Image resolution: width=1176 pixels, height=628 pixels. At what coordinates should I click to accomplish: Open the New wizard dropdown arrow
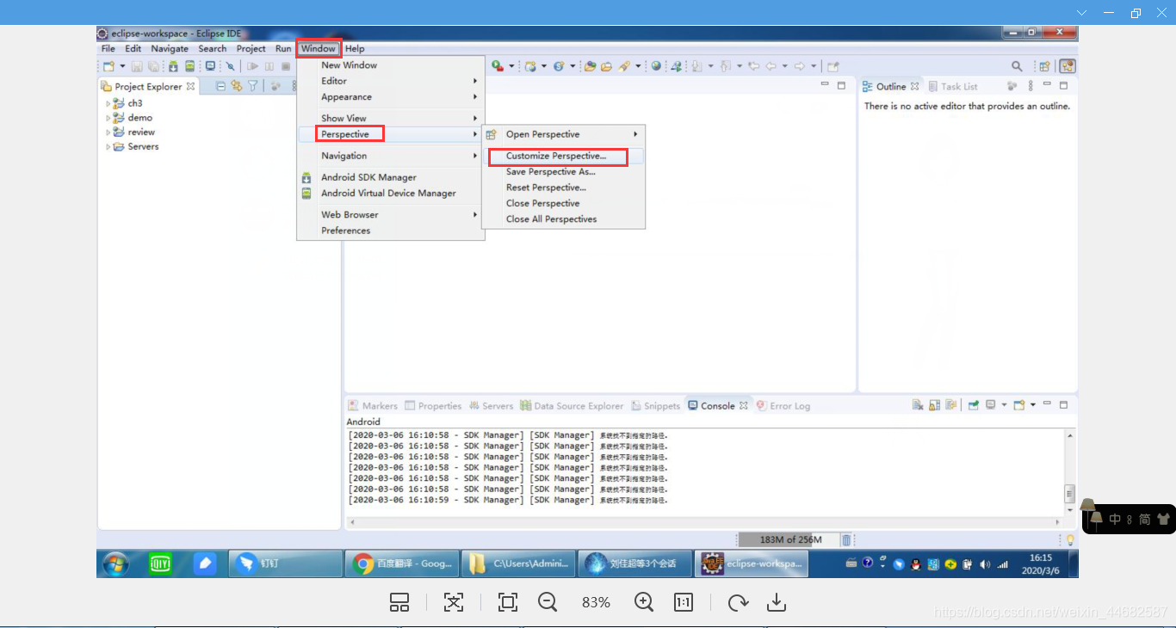[x=122, y=66]
